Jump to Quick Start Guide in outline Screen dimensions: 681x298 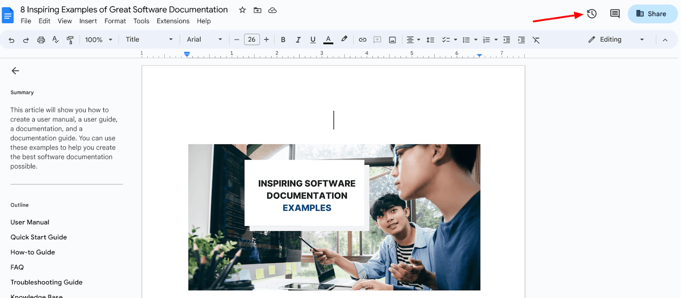pyautogui.click(x=39, y=237)
